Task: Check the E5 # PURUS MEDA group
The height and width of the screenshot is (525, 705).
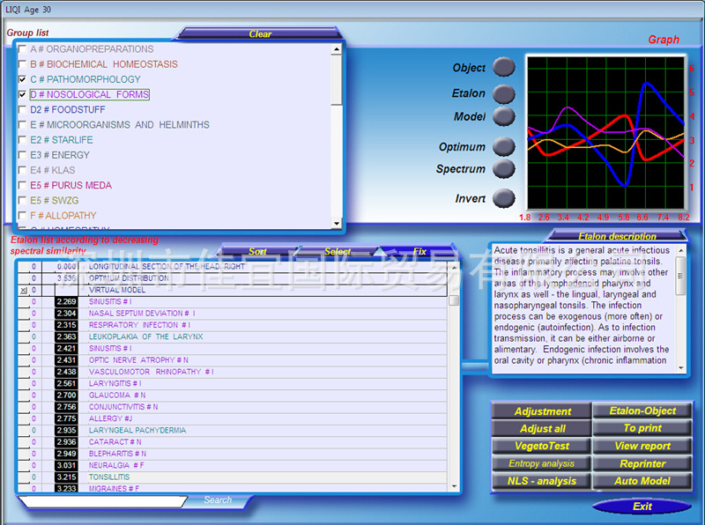Action: (x=23, y=185)
